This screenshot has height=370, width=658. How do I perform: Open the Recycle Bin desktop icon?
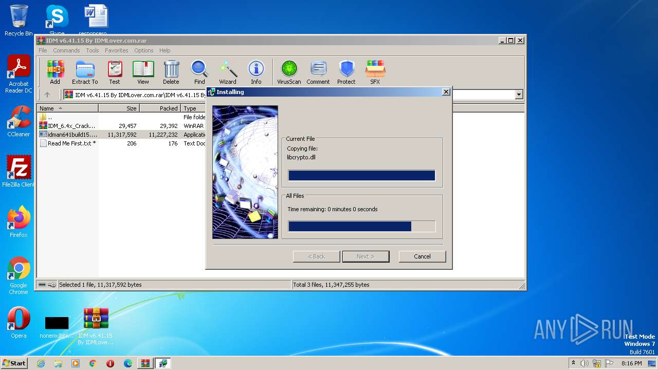[x=19, y=21]
